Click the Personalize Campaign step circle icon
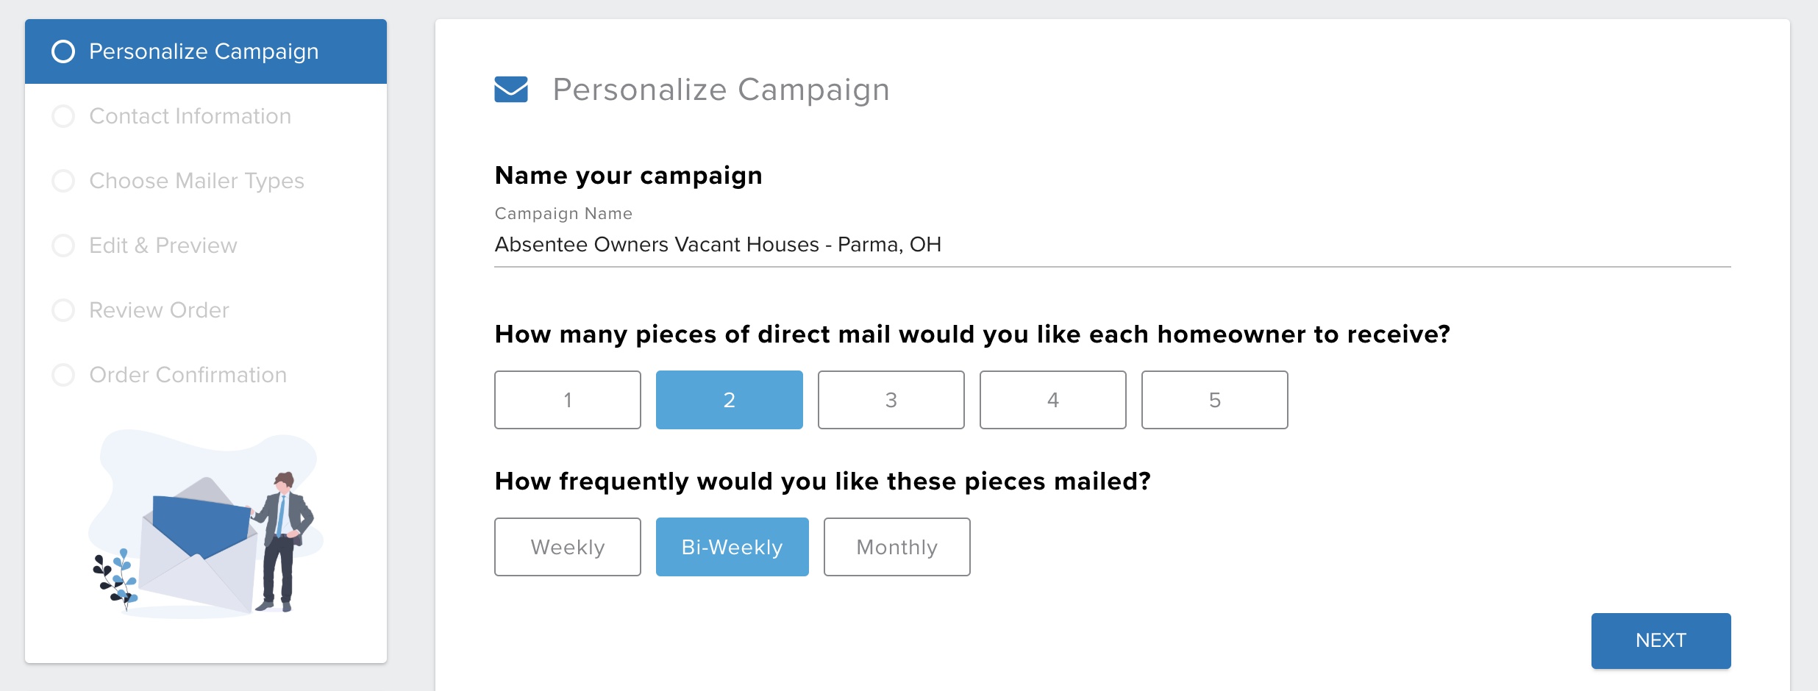Viewport: 1818px width, 691px height. pyautogui.click(x=63, y=51)
